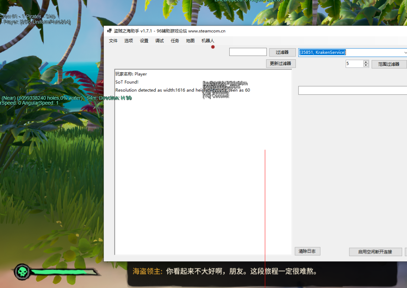Click the skull health icon in game

point(22,272)
